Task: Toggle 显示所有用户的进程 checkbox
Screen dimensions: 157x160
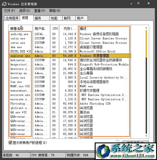Action: point(10,143)
